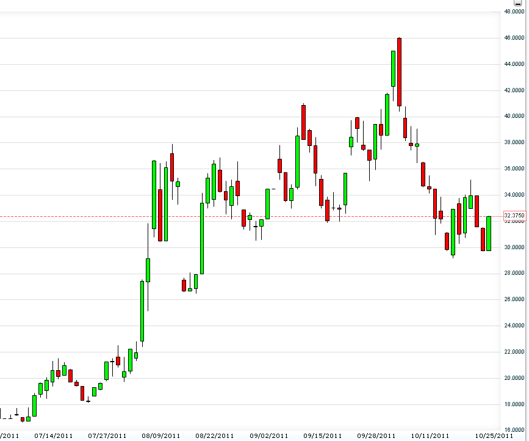Click the 30.0000 price axis label
529x441 pixels.
tap(514, 247)
